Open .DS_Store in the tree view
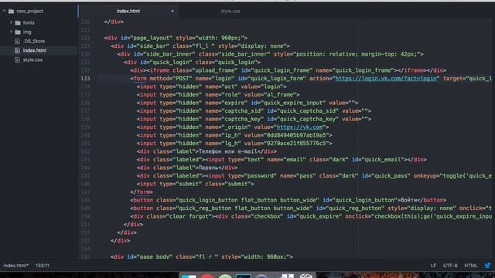This screenshot has height=278, width=495. click(x=34, y=41)
